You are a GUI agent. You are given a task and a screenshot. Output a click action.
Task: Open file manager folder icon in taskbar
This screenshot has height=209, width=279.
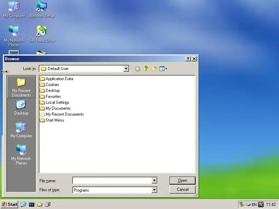[39, 204]
